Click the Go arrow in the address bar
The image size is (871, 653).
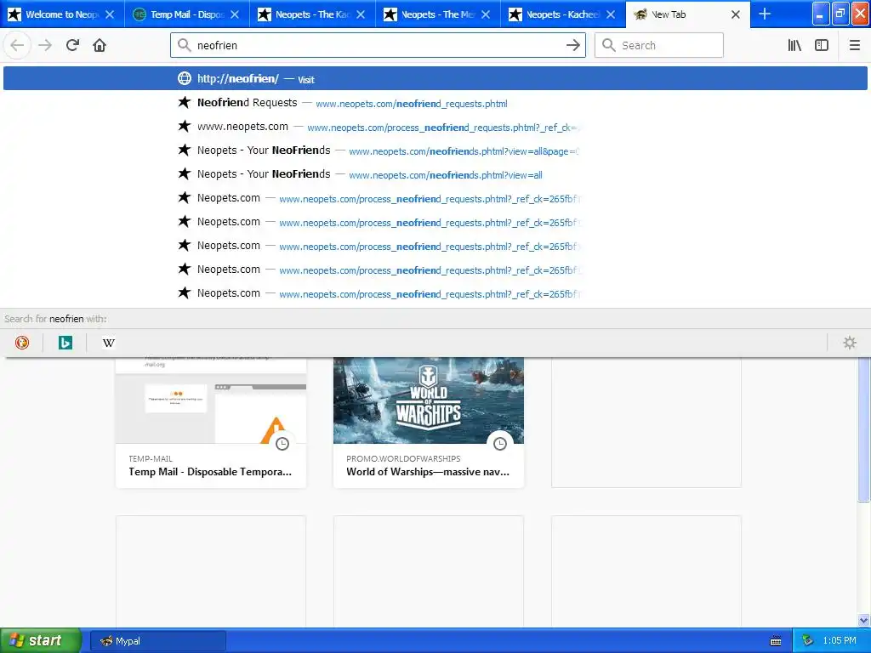572,45
